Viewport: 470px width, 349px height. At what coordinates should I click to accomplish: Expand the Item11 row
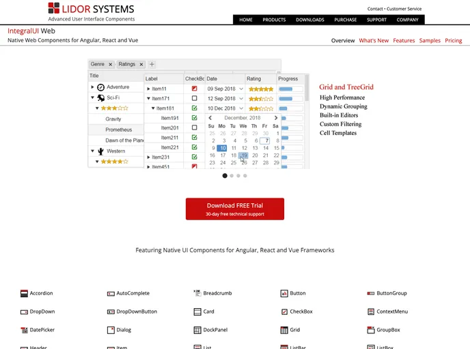pos(148,89)
